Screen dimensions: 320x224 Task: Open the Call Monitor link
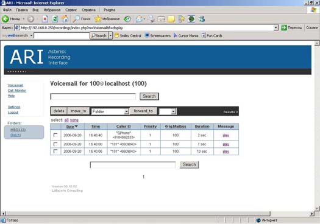[17, 91]
